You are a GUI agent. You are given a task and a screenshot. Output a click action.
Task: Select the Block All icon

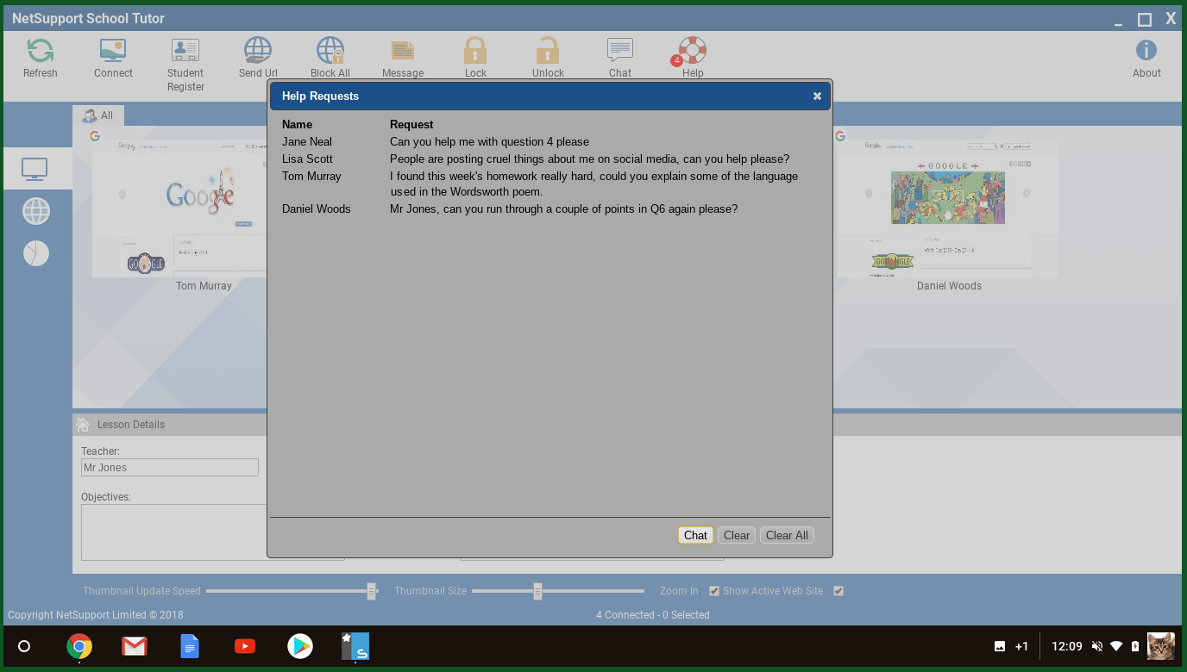330,51
